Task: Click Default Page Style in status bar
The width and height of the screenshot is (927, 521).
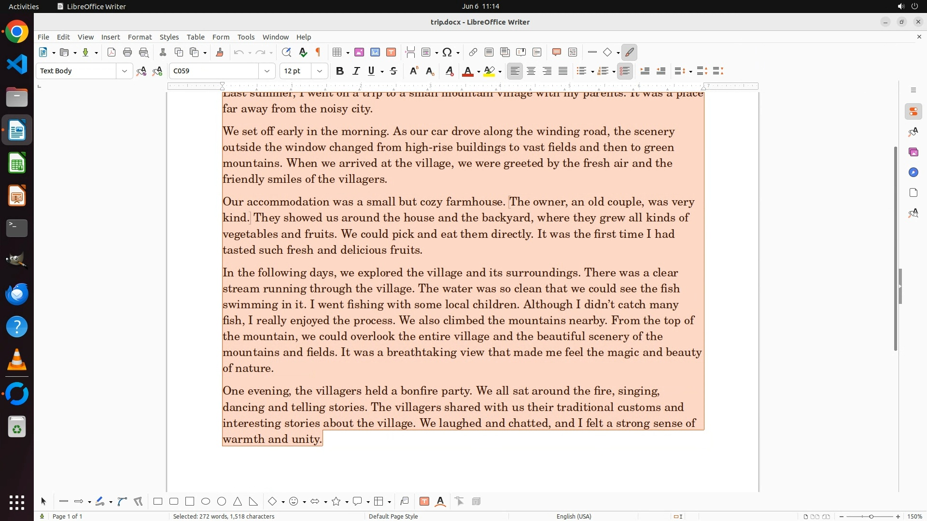Action: 393,516
